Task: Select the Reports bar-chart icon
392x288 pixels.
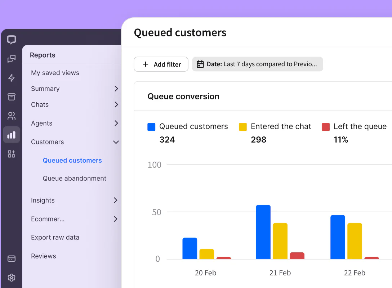Action: (12, 135)
